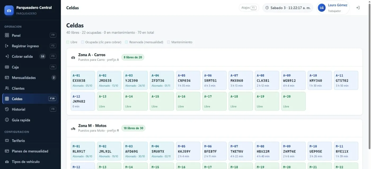Open Clientes from the sidebar

[x=30, y=88]
